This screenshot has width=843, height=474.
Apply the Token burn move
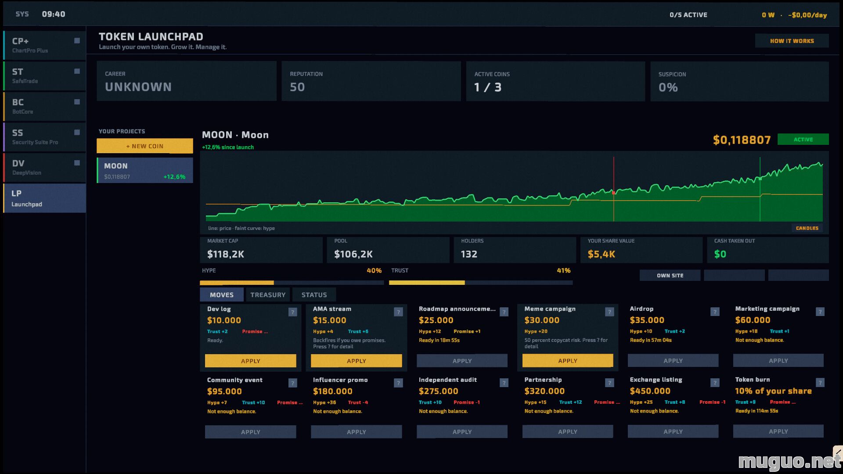point(778,431)
